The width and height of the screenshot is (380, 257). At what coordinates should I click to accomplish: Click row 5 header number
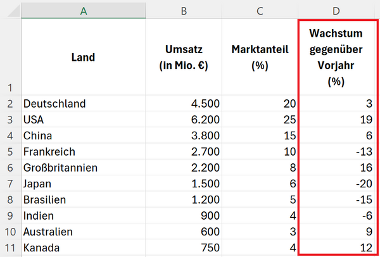(x=9, y=152)
